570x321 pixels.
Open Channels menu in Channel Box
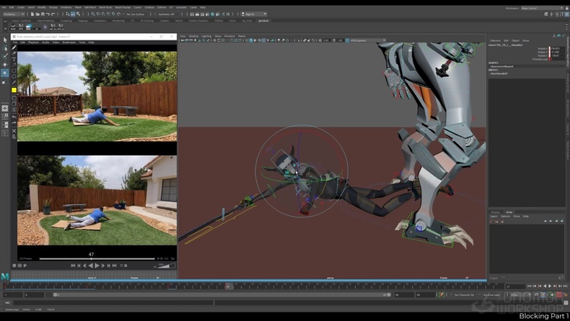[495, 41]
